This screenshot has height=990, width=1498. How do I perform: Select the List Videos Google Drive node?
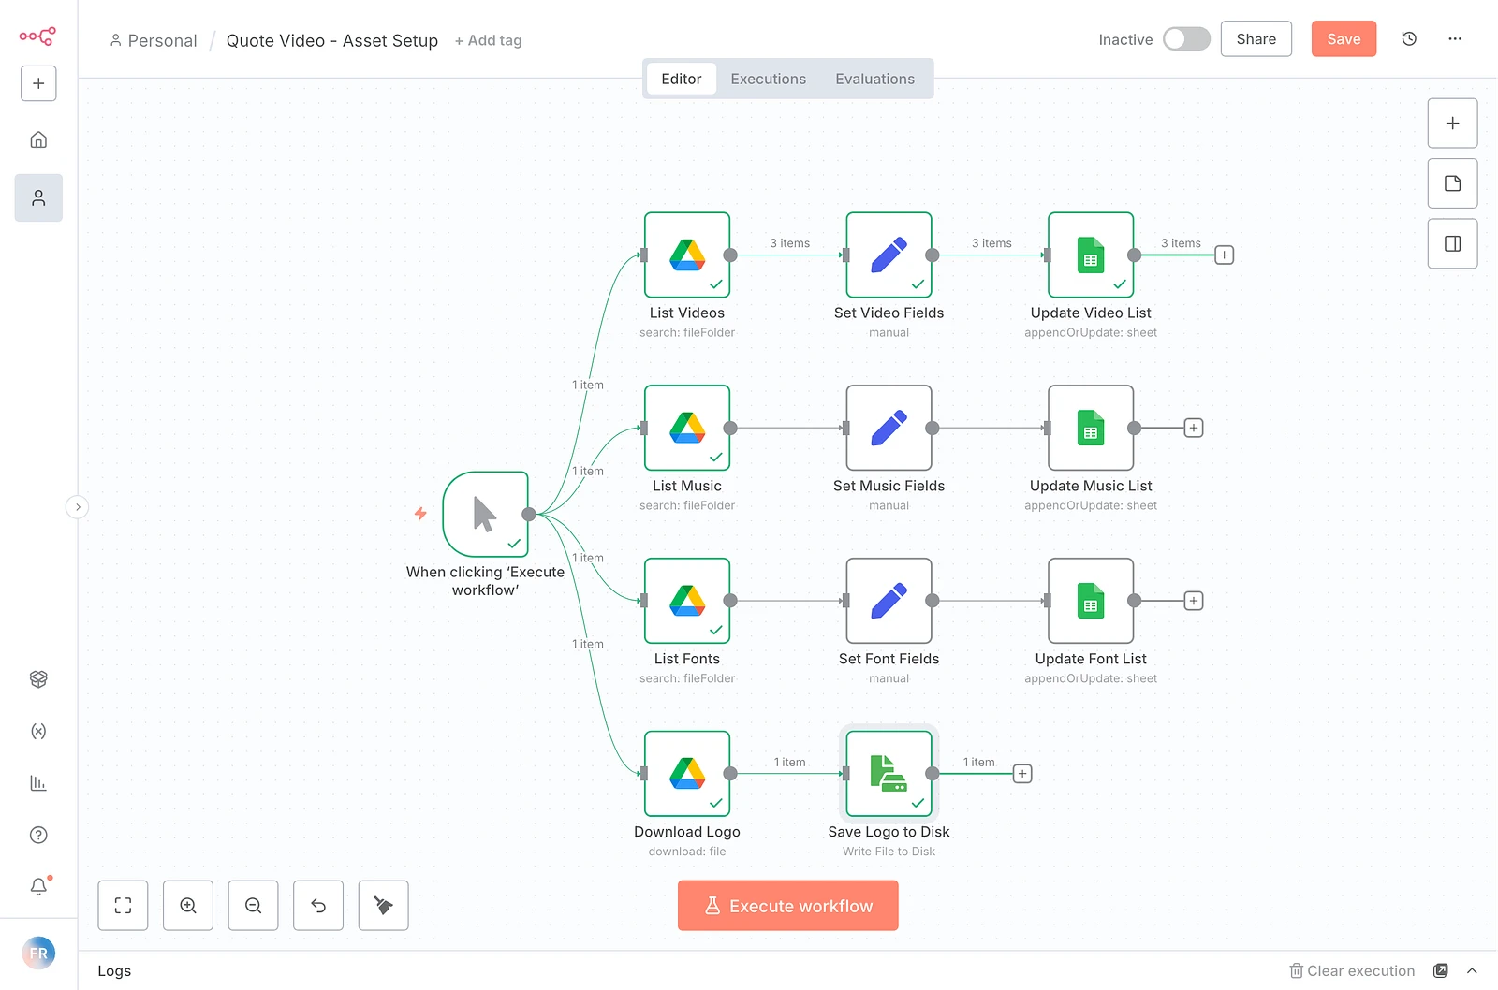pyautogui.click(x=687, y=255)
